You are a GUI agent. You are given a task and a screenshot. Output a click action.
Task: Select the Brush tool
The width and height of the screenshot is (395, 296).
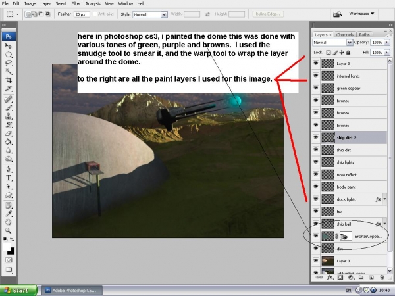tap(9, 108)
